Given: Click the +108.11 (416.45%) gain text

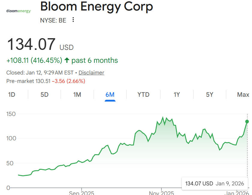Looking at the screenshot, I should pos(34,60).
